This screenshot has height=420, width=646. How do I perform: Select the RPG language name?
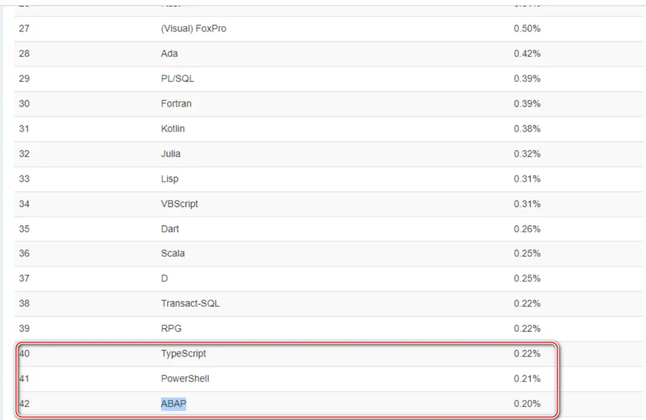(x=171, y=328)
